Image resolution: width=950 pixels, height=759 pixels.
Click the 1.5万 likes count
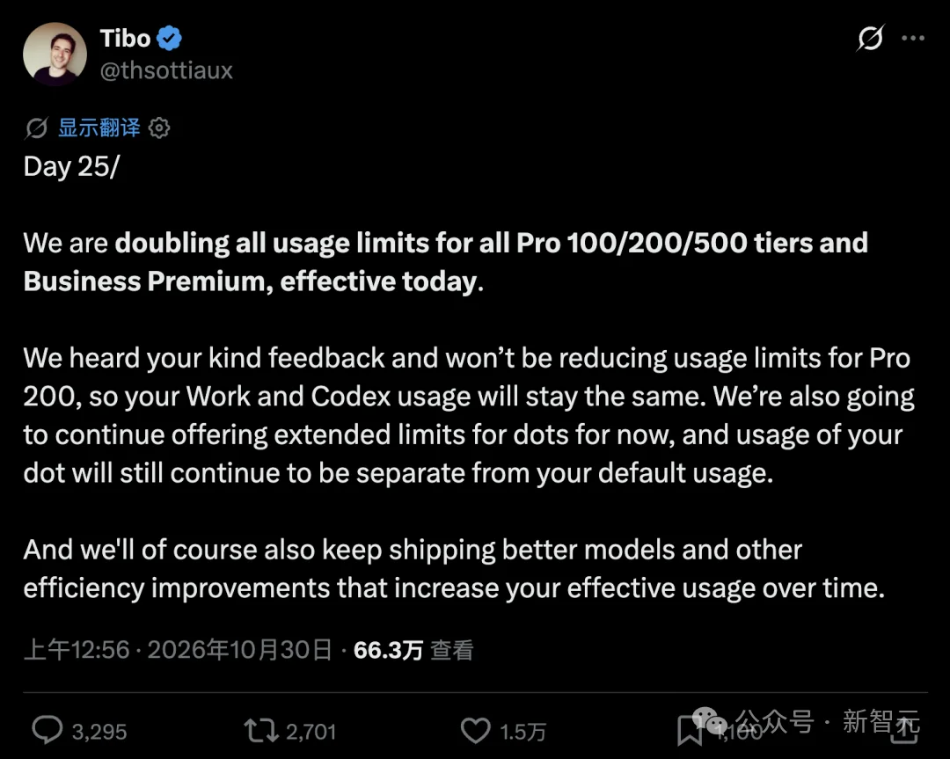[522, 732]
